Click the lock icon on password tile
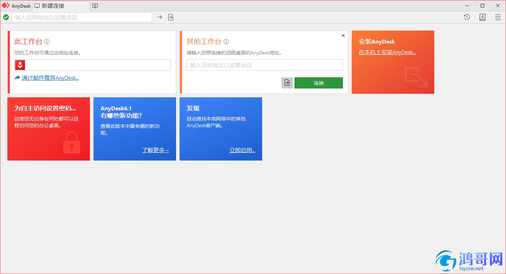Screen dimensions: 506x274 (72, 143)
